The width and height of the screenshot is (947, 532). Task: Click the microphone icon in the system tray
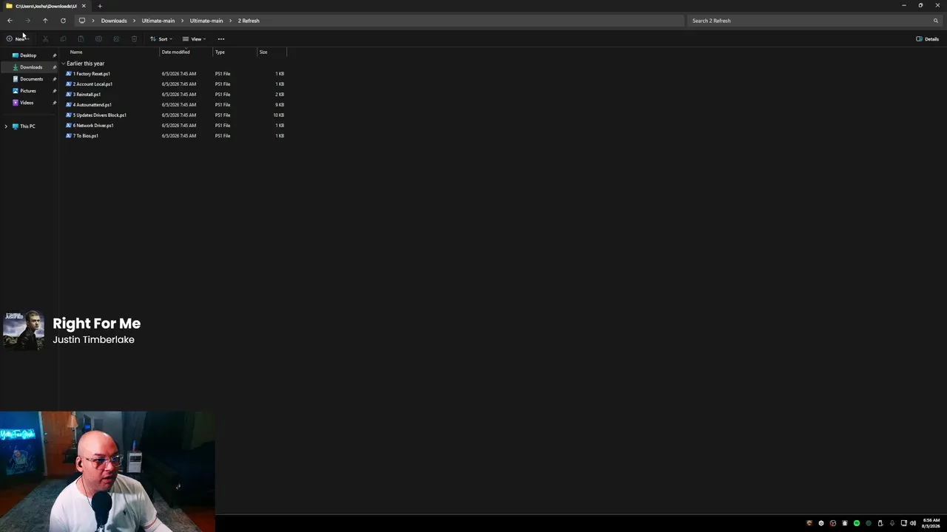(892, 523)
